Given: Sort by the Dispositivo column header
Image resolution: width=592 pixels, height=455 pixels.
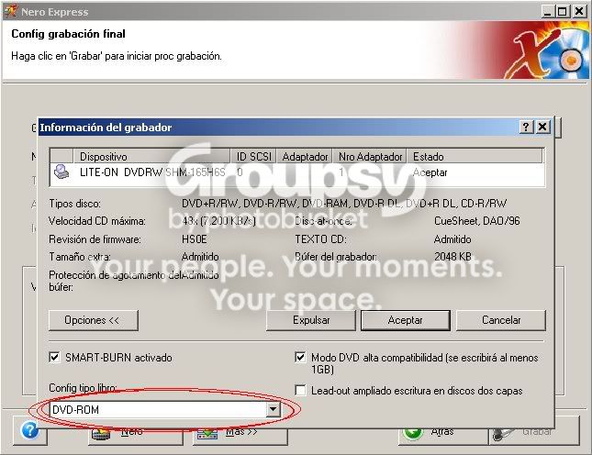Looking at the screenshot, I should click(151, 156).
